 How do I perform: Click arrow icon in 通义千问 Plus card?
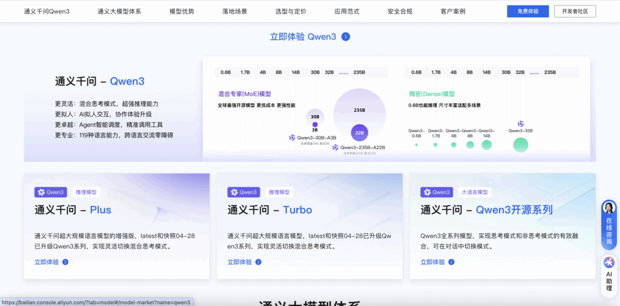tap(65, 262)
